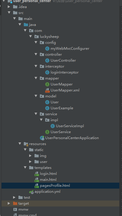Image resolution: width=122 pixels, height=216 pixels.
Task: Collapse the static folder arrow
Action: pyautogui.click(x=25, y=150)
